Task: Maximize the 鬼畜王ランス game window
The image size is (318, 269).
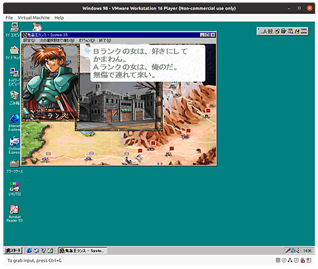Action: pyautogui.click(x=207, y=35)
